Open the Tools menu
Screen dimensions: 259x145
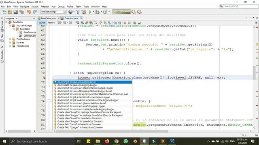click(x=86, y=6)
